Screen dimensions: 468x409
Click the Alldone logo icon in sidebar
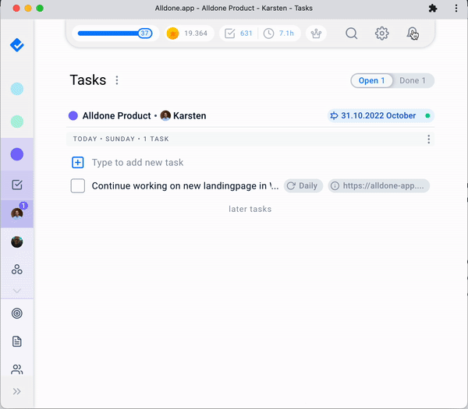click(17, 45)
